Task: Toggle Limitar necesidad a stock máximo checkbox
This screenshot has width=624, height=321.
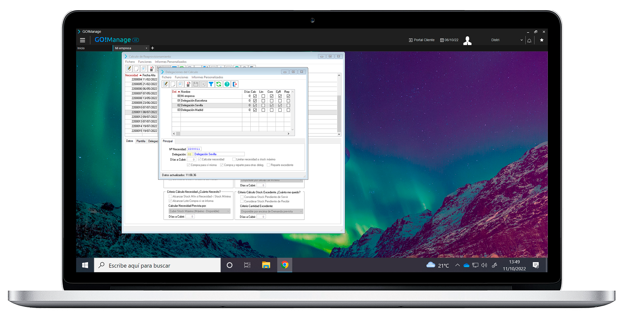Action: (x=234, y=160)
